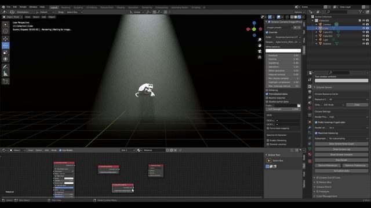
Task: Select rendered viewport shading mode icon
Action: 299,17
